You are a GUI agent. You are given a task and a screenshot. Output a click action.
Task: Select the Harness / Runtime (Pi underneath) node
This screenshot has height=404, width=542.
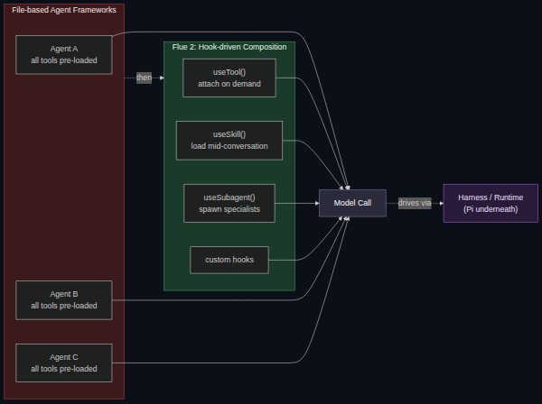[491, 203]
